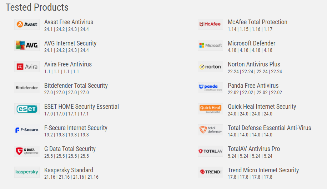Screen dimensions: 327x189
Task: Click the Norton logo icon
Action: pyautogui.click(x=210, y=66)
